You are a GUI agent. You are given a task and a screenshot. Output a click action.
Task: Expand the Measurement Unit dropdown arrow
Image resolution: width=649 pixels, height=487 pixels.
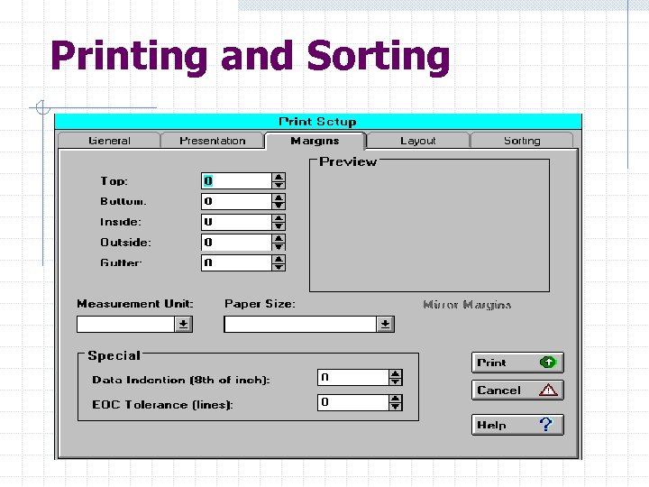(x=183, y=325)
